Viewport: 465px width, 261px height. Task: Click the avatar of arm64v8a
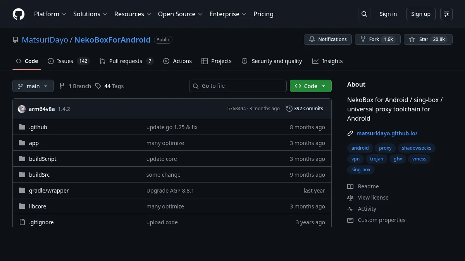pyautogui.click(x=22, y=109)
